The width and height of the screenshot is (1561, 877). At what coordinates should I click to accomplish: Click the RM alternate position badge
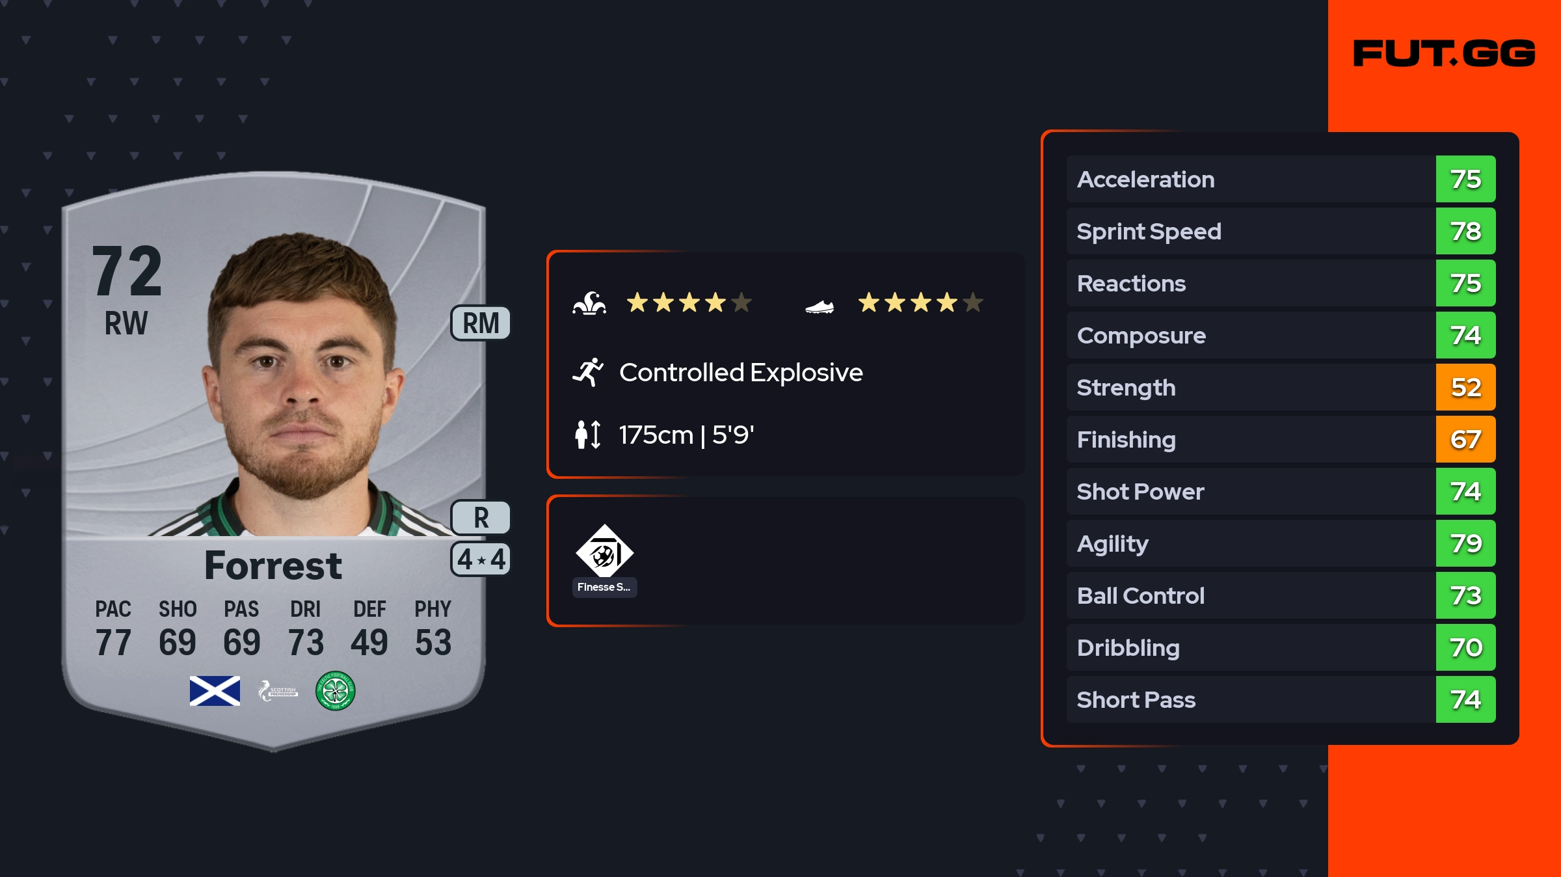click(481, 323)
